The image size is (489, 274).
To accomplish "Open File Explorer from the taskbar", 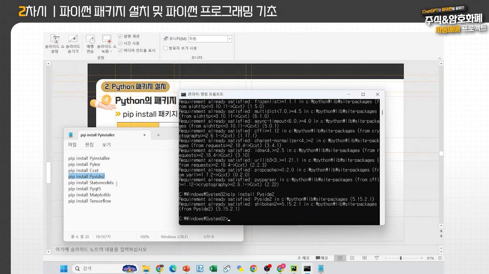I will (146, 268).
